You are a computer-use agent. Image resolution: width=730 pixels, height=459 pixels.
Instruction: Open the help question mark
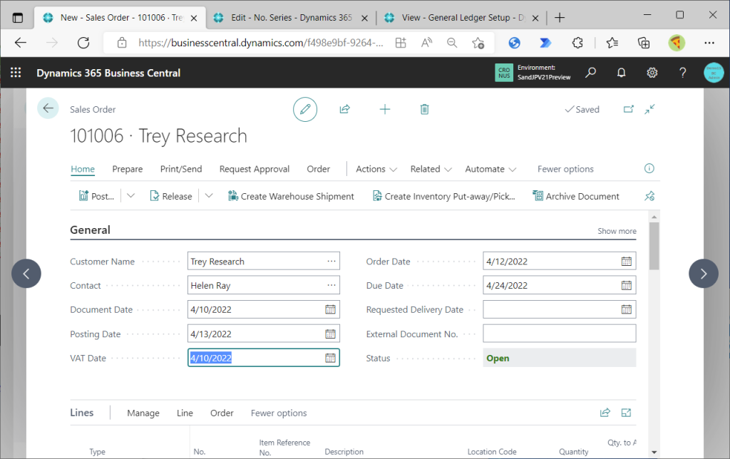(x=682, y=73)
